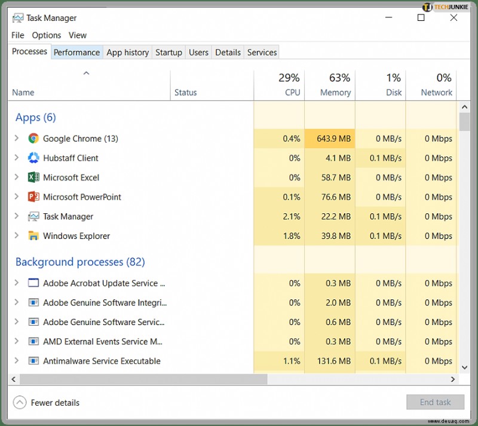Expand AMD External Events Service row

(x=17, y=341)
